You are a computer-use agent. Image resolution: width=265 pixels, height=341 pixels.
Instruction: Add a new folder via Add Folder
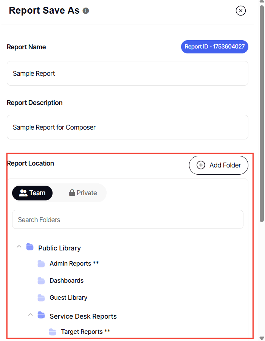(x=219, y=165)
